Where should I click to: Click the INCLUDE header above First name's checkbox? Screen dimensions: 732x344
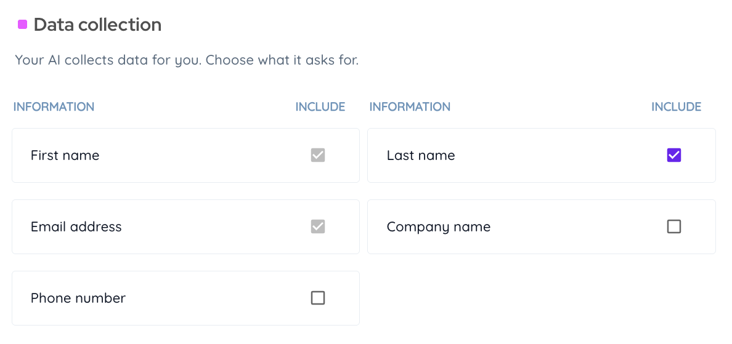tap(320, 106)
